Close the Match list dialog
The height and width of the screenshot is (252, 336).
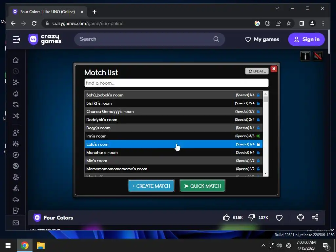click(274, 69)
